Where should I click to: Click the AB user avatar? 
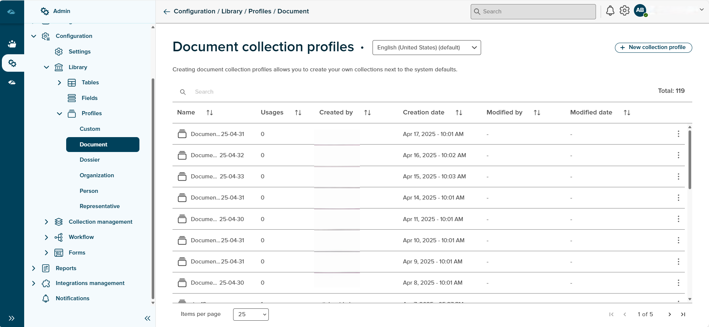coord(640,10)
